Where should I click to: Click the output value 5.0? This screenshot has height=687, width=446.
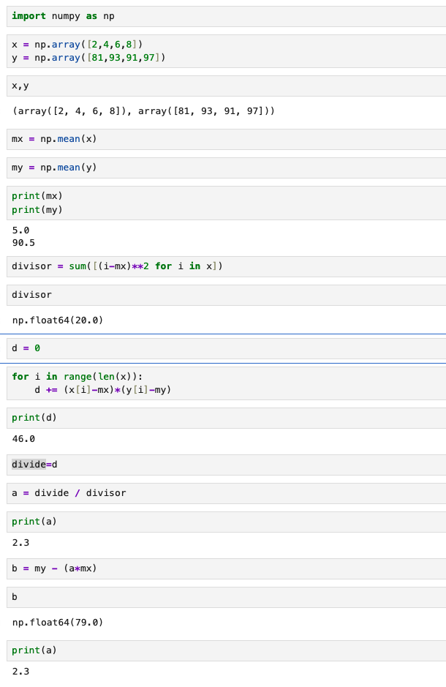(21, 230)
